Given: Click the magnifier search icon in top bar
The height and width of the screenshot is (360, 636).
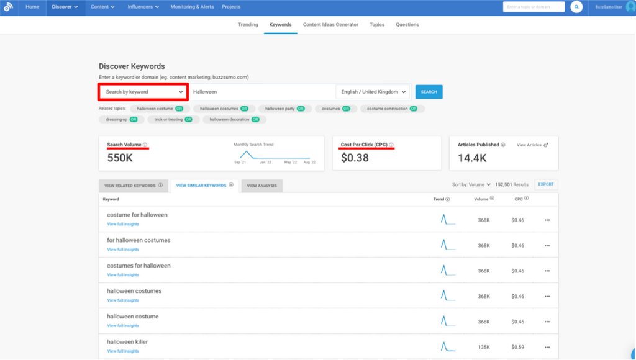Looking at the screenshot, I should pyautogui.click(x=576, y=7).
